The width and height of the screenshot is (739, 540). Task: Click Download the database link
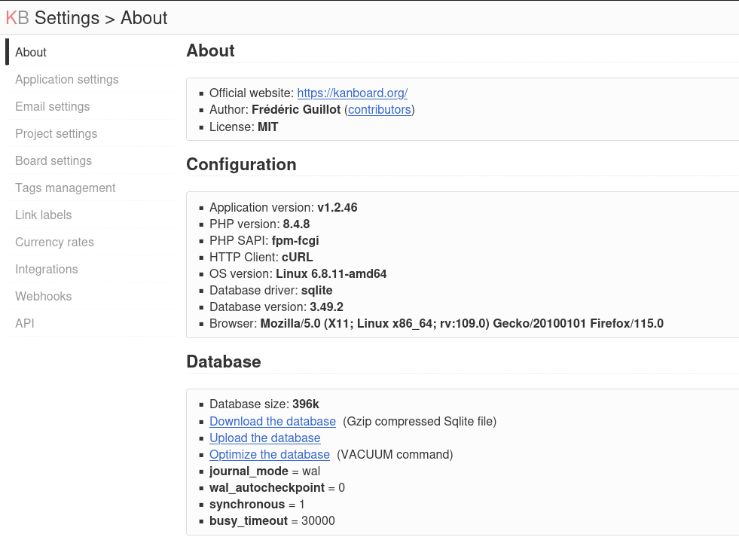click(273, 421)
